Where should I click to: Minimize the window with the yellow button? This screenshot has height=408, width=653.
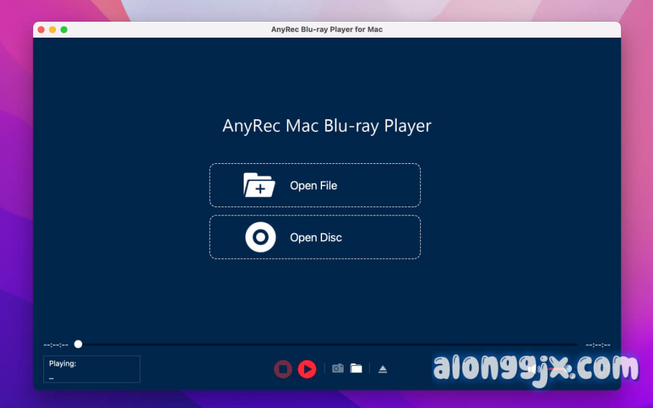point(52,29)
